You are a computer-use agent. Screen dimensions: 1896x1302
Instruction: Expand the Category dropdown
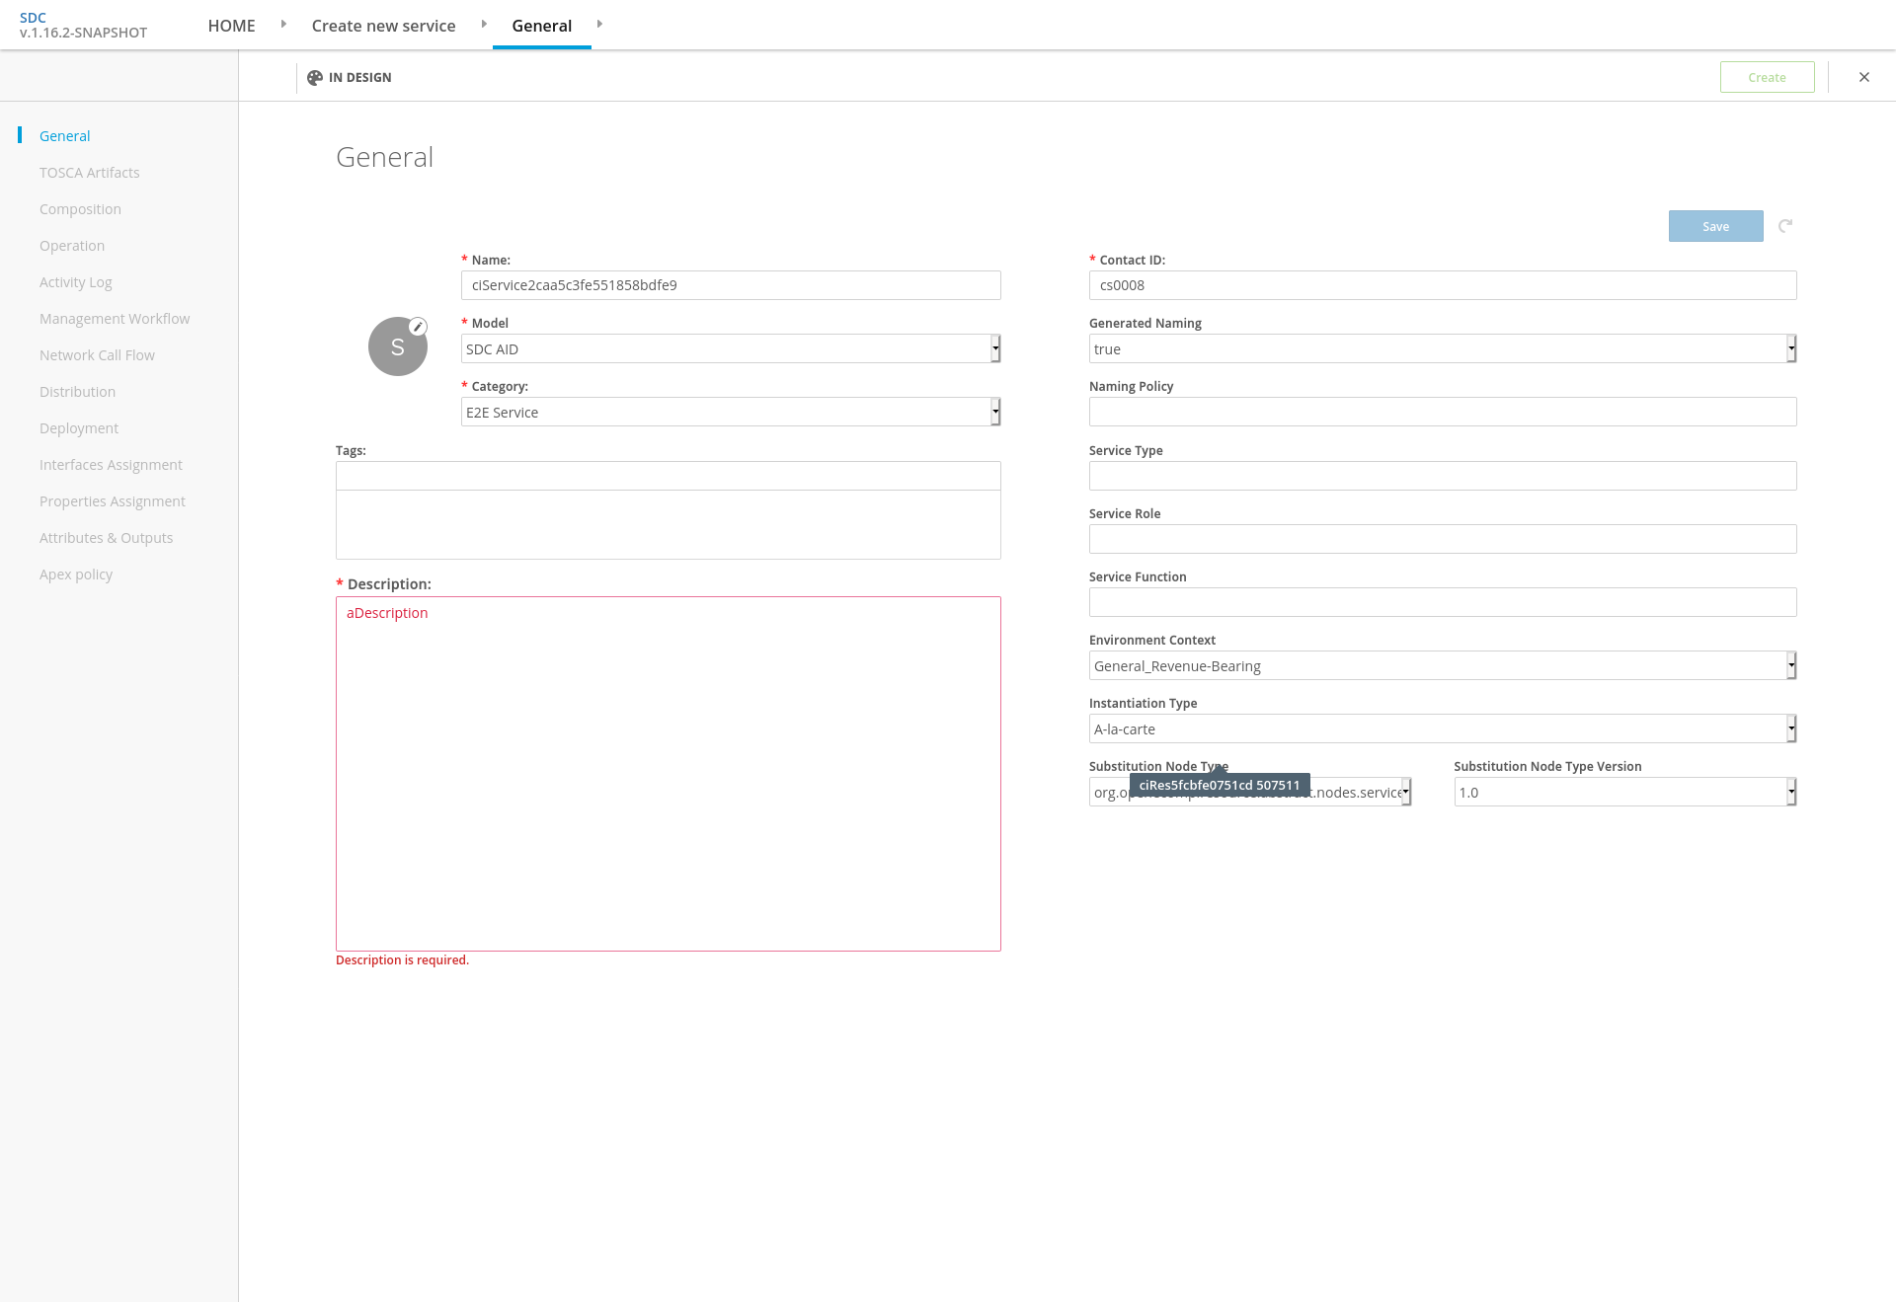tap(731, 412)
